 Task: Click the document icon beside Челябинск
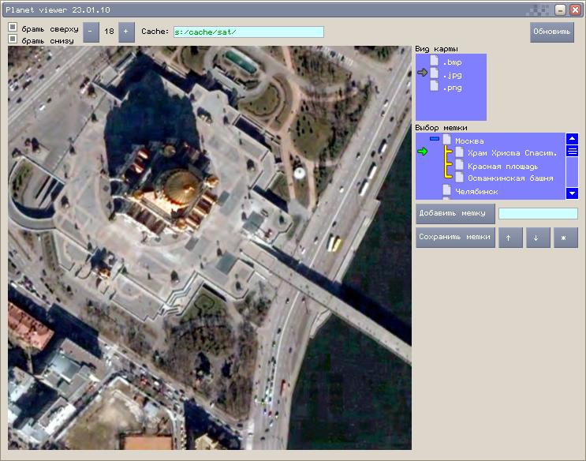coord(447,190)
